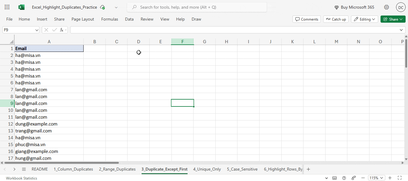This screenshot has width=408, height=181.
Task: Click the Zoom In plus icon
Action: click(x=390, y=178)
